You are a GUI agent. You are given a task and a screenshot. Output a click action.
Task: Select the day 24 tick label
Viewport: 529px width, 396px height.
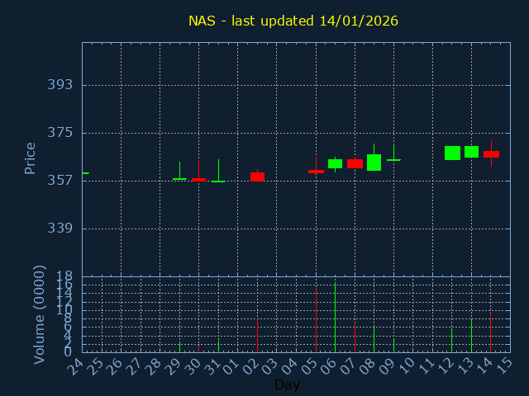tap(77, 365)
